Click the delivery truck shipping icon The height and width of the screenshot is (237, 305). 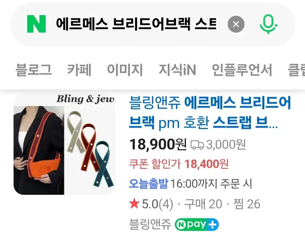pos(197,145)
